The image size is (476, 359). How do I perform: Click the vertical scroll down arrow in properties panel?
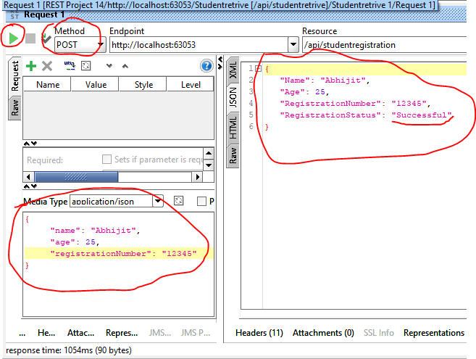(x=209, y=165)
